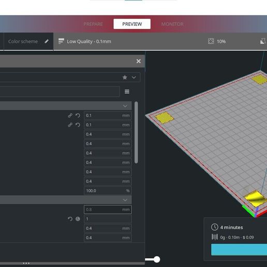Reset the setting with value 1
Screen dimensions: 267x267
tap(70, 219)
